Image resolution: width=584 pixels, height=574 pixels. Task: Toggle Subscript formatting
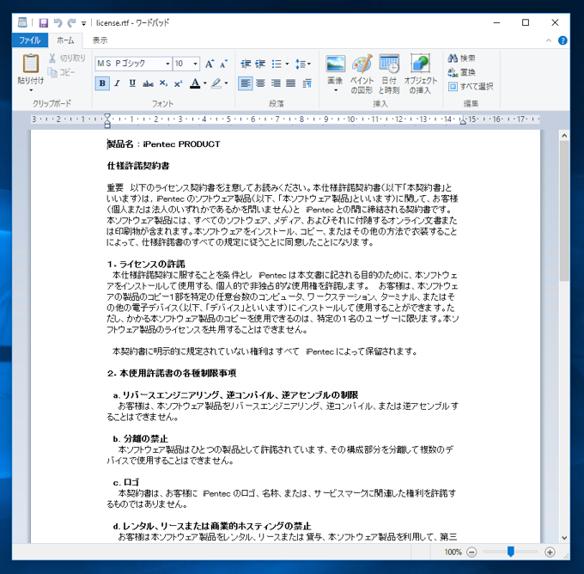163,83
